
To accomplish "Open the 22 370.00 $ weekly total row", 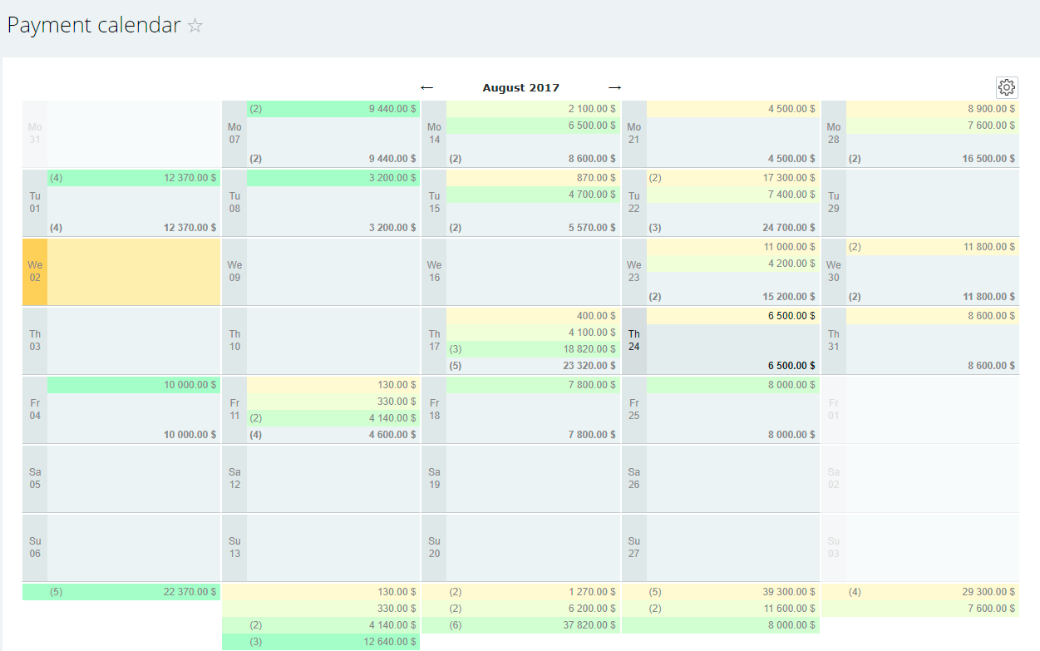I will click(121, 592).
